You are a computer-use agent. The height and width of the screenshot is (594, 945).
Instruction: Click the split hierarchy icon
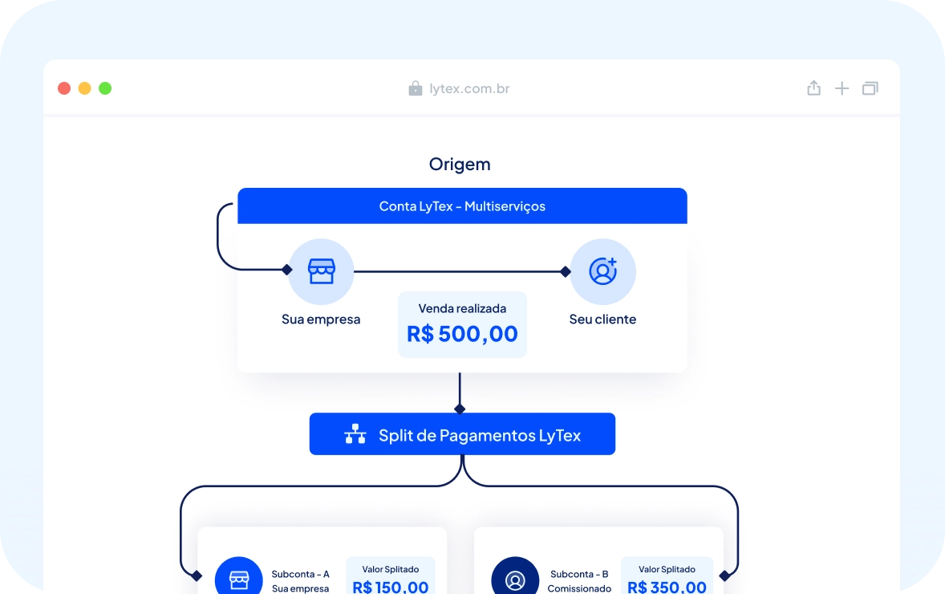click(355, 434)
